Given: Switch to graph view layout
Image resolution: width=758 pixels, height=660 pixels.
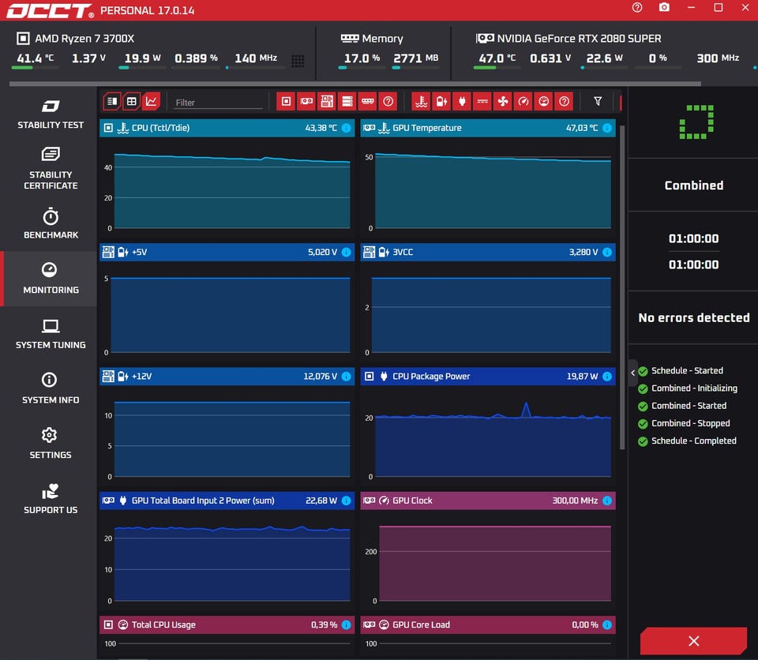Looking at the screenshot, I should (x=152, y=102).
